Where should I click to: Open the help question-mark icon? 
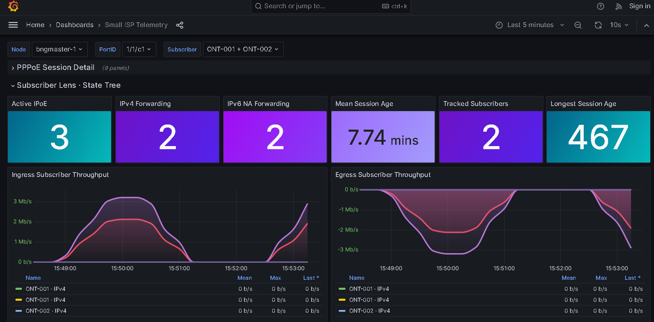tap(601, 6)
